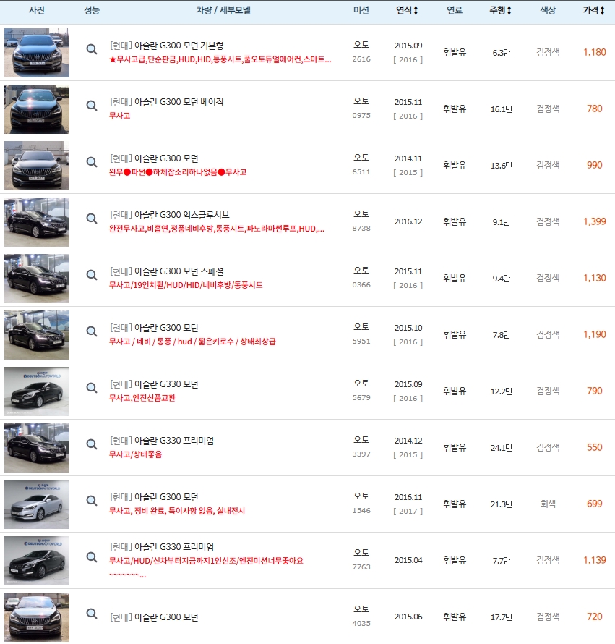Sort listings by 연식 column

point(407,10)
